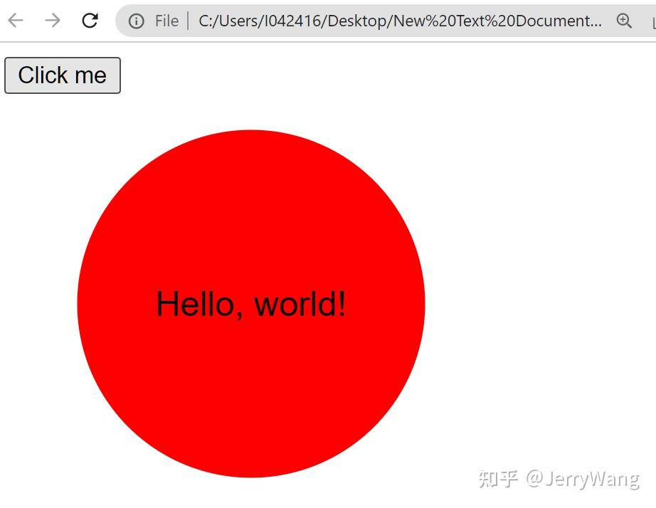Click the circled info symbol before File
This screenshot has width=656, height=508.
[x=136, y=21]
